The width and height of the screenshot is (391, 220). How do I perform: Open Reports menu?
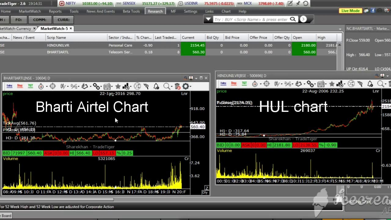pyautogui.click(x=55, y=11)
